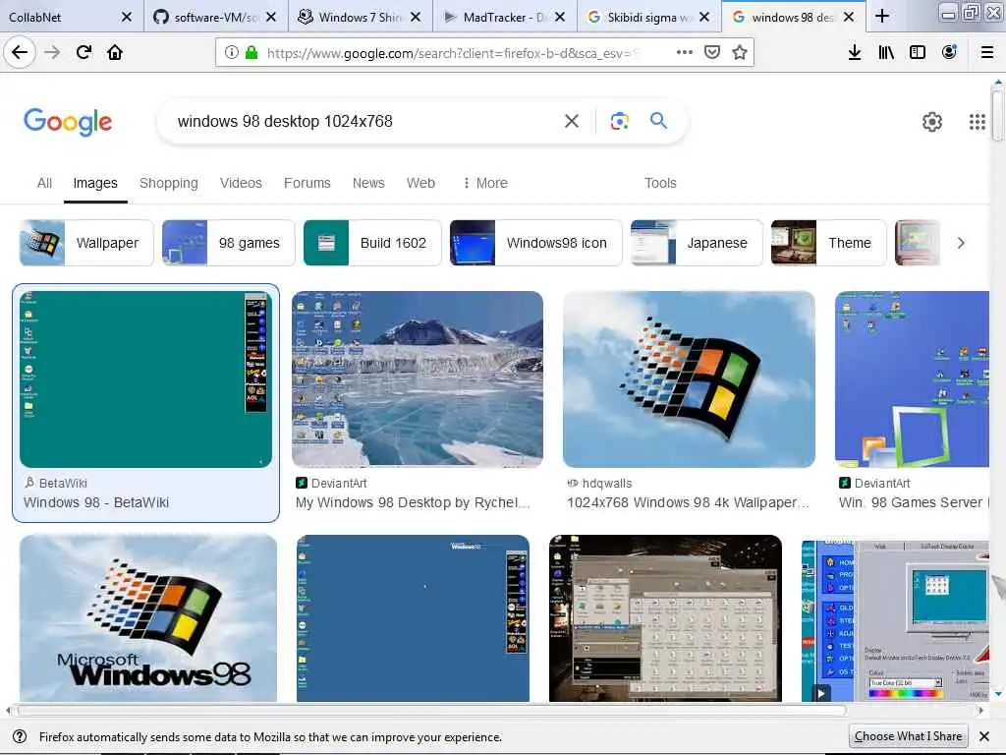Reload the current page
The image size is (1006, 755).
[x=84, y=52]
